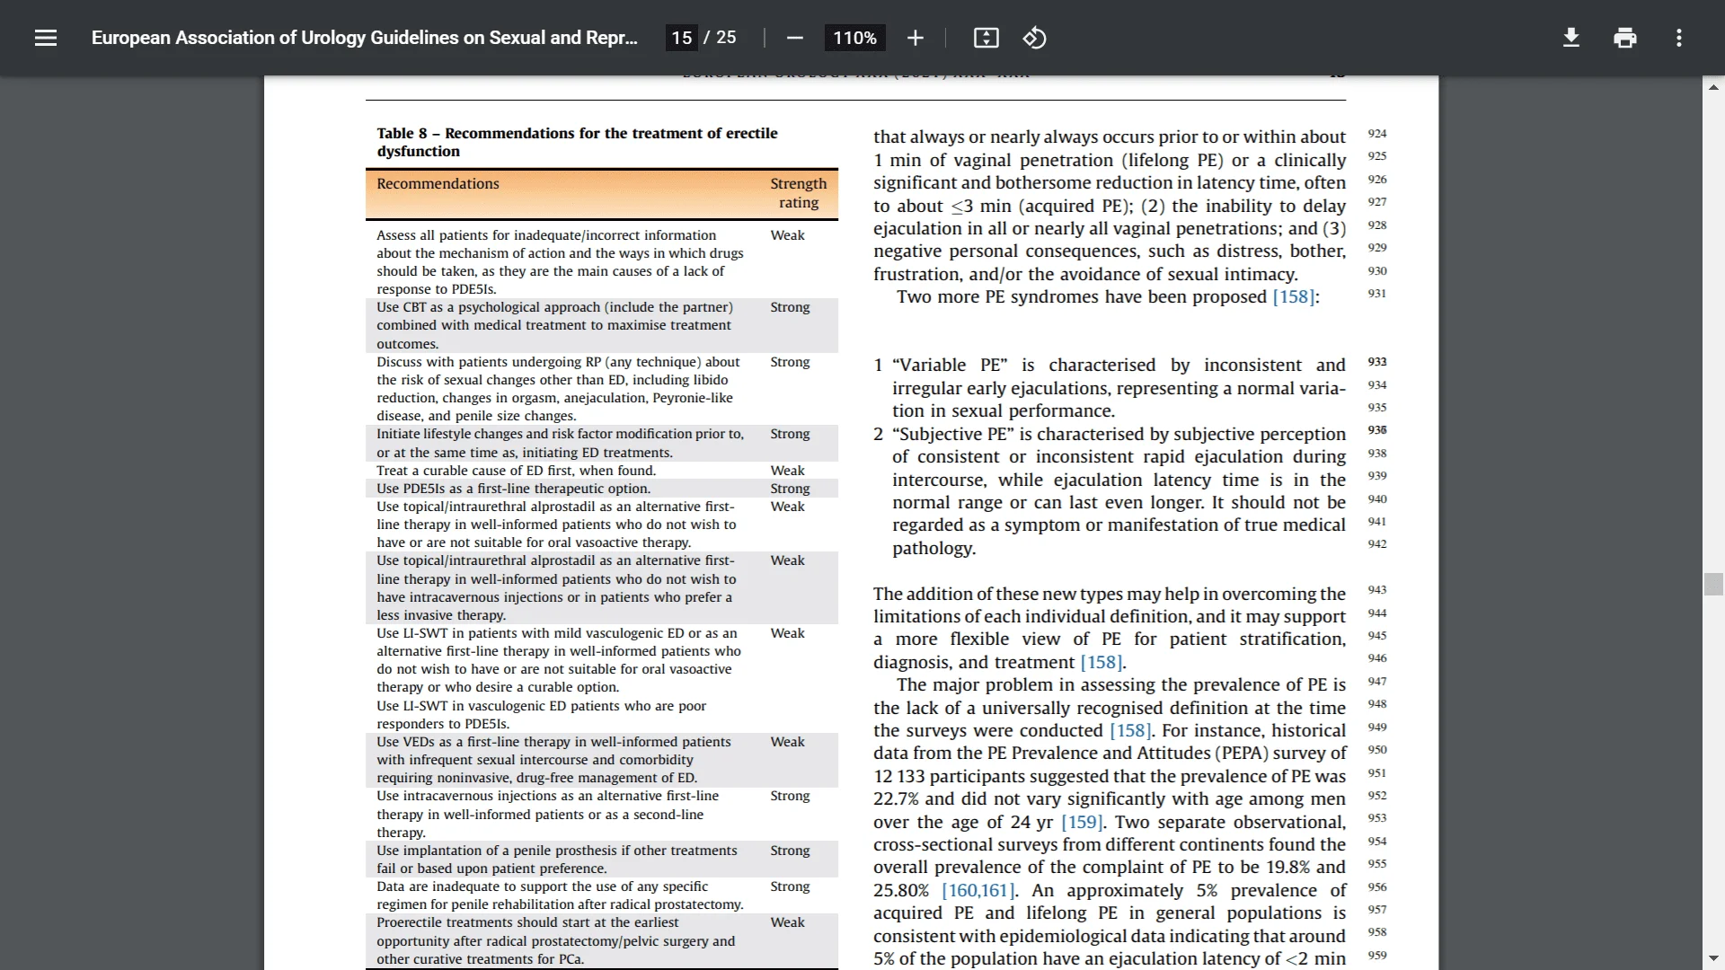The height and width of the screenshot is (970, 1725).
Task: Click 'Treat a curable cause of ED first' row
Action: (x=601, y=471)
